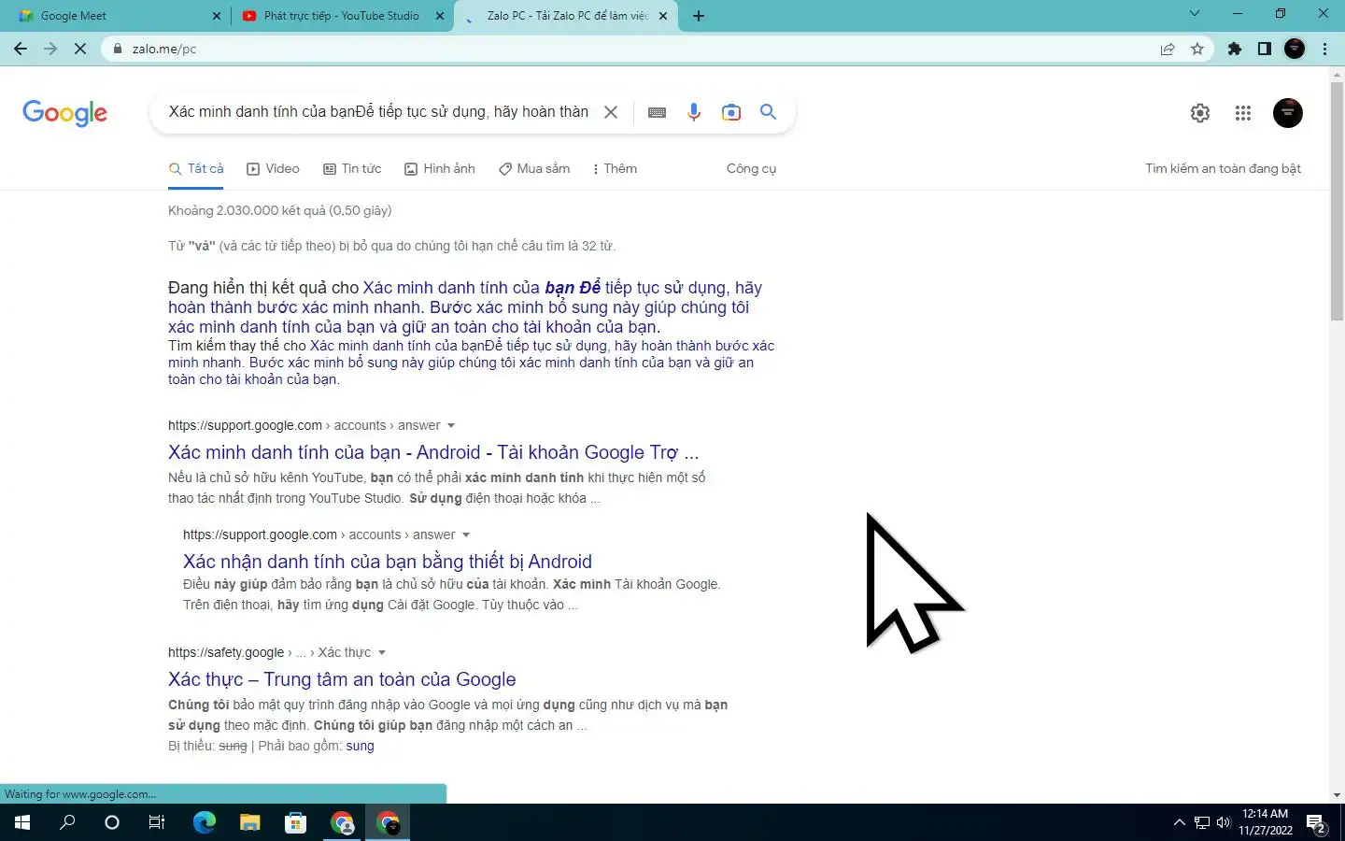Viewport: 1345px width, 841px height.
Task: Click the vertical page scrollbar thumb
Action: click(x=1337, y=201)
